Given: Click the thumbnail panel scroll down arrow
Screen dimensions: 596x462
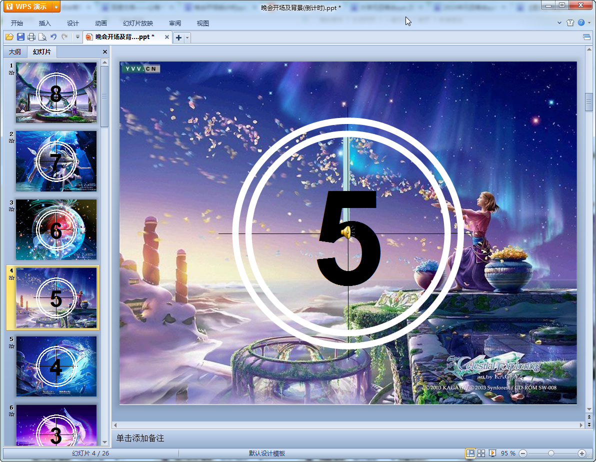Looking at the screenshot, I should (104, 442).
